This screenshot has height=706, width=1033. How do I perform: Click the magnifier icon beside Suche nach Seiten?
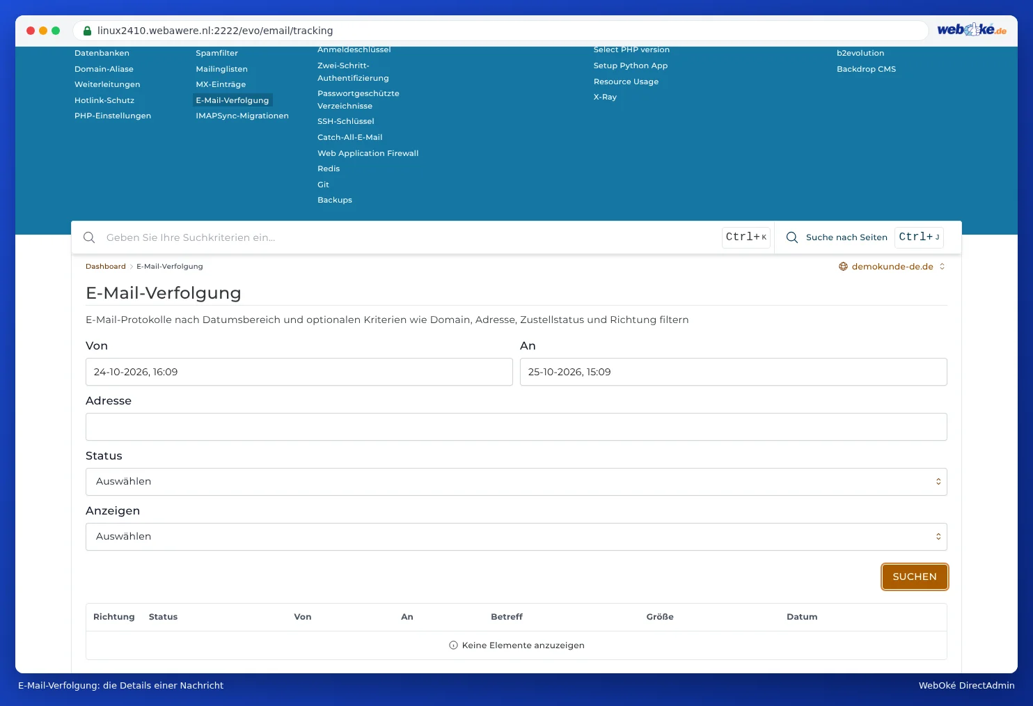(791, 237)
